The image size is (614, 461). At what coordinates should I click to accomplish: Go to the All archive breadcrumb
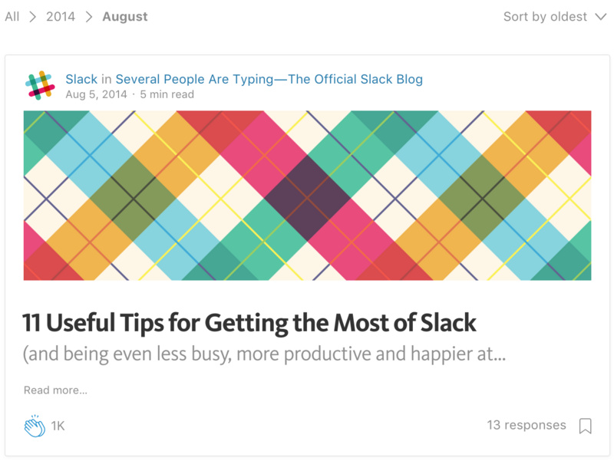[12, 17]
